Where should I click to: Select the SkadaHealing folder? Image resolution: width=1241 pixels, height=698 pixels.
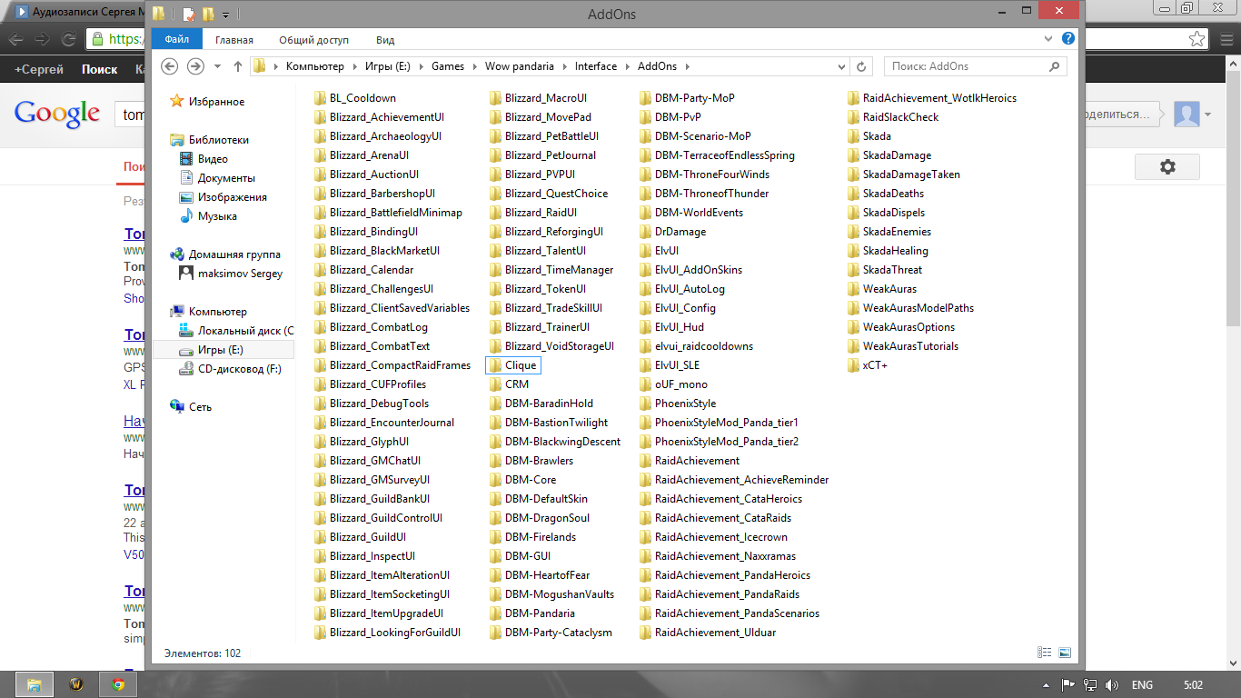[x=895, y=251]
